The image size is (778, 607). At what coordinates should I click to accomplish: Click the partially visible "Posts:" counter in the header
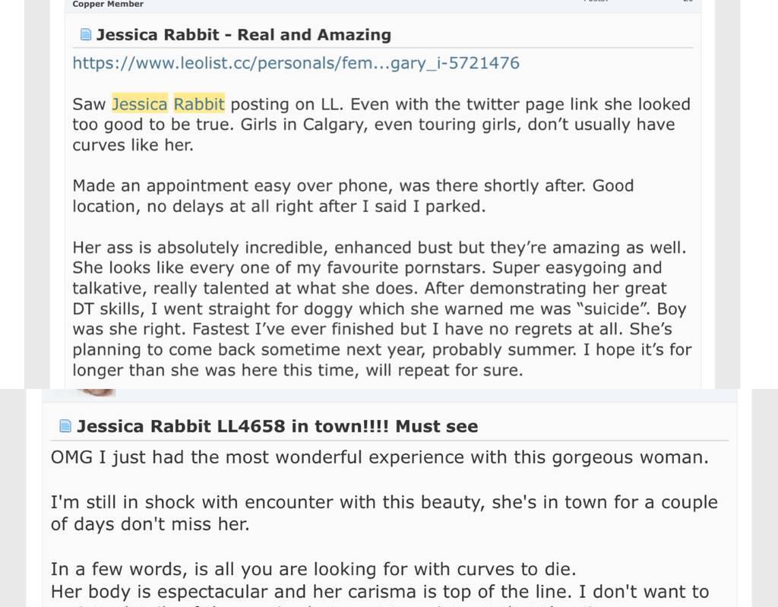tap(596, 2)
